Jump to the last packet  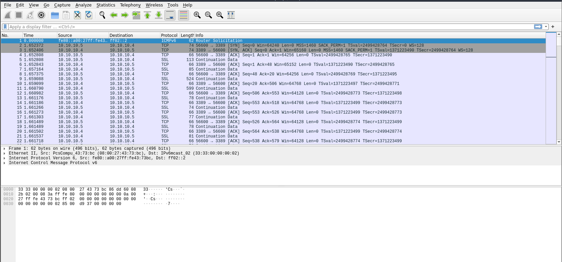pyautogui.click(x=159, y=15)
